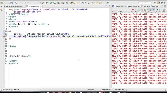Click the error marker on line 12
Image resolution: width=167 pixels, height=93 pixels.
(4, 36)
